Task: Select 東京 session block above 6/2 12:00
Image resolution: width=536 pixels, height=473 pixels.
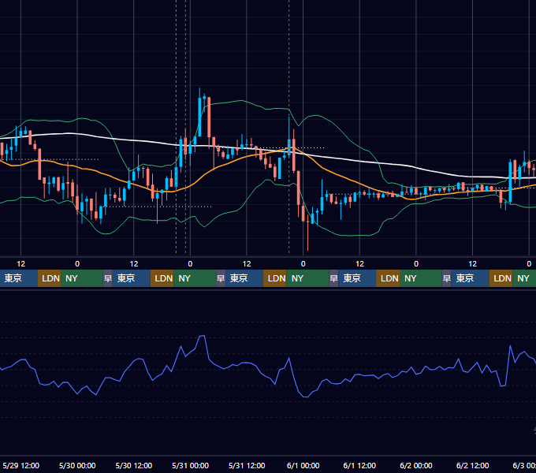Action: 470,278
